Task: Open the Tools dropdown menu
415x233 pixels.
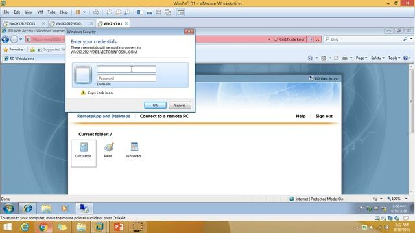Action: point(394,58)
